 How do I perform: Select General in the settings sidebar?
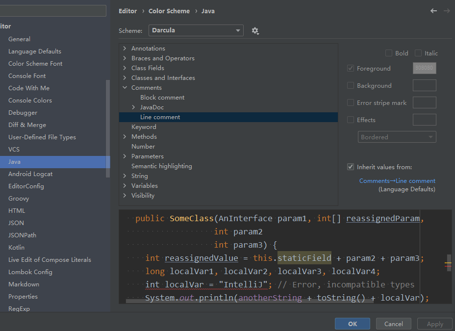point(19,39)
